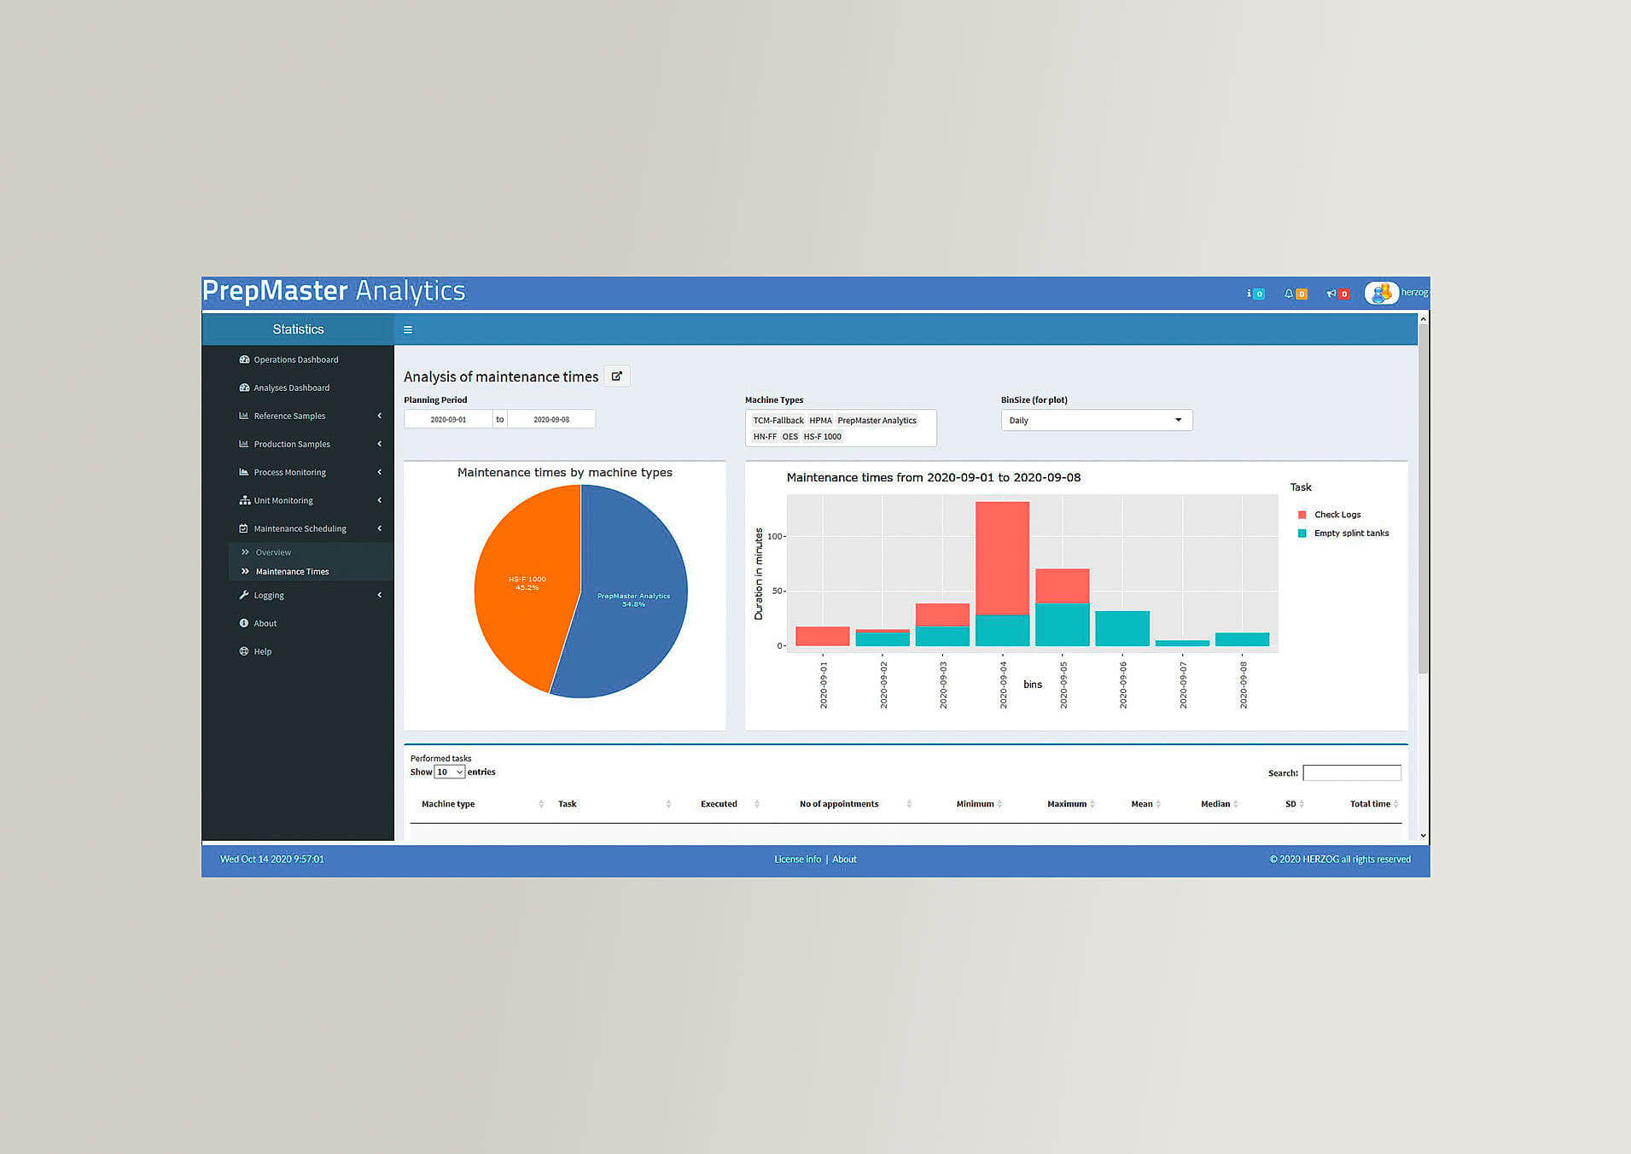Screen dimensions: 1631x1154
Task: Click the Operations Dashboard gauge icon
Action: (x=244, y=359)
